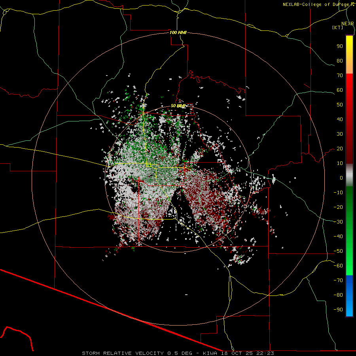Click the NEXR label above the color scale
Image resolution: width=356 pixels, height=356 pixels.
[x=348, y=24]
